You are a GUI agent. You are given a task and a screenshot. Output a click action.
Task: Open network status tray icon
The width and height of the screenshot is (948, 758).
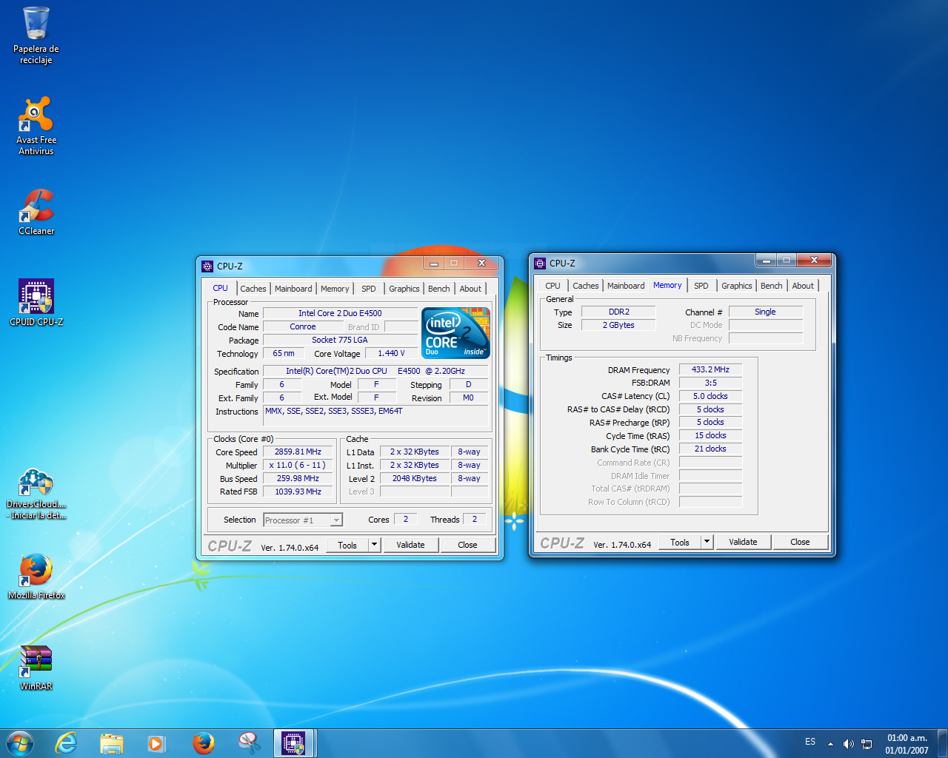click(x=867, y=744)
